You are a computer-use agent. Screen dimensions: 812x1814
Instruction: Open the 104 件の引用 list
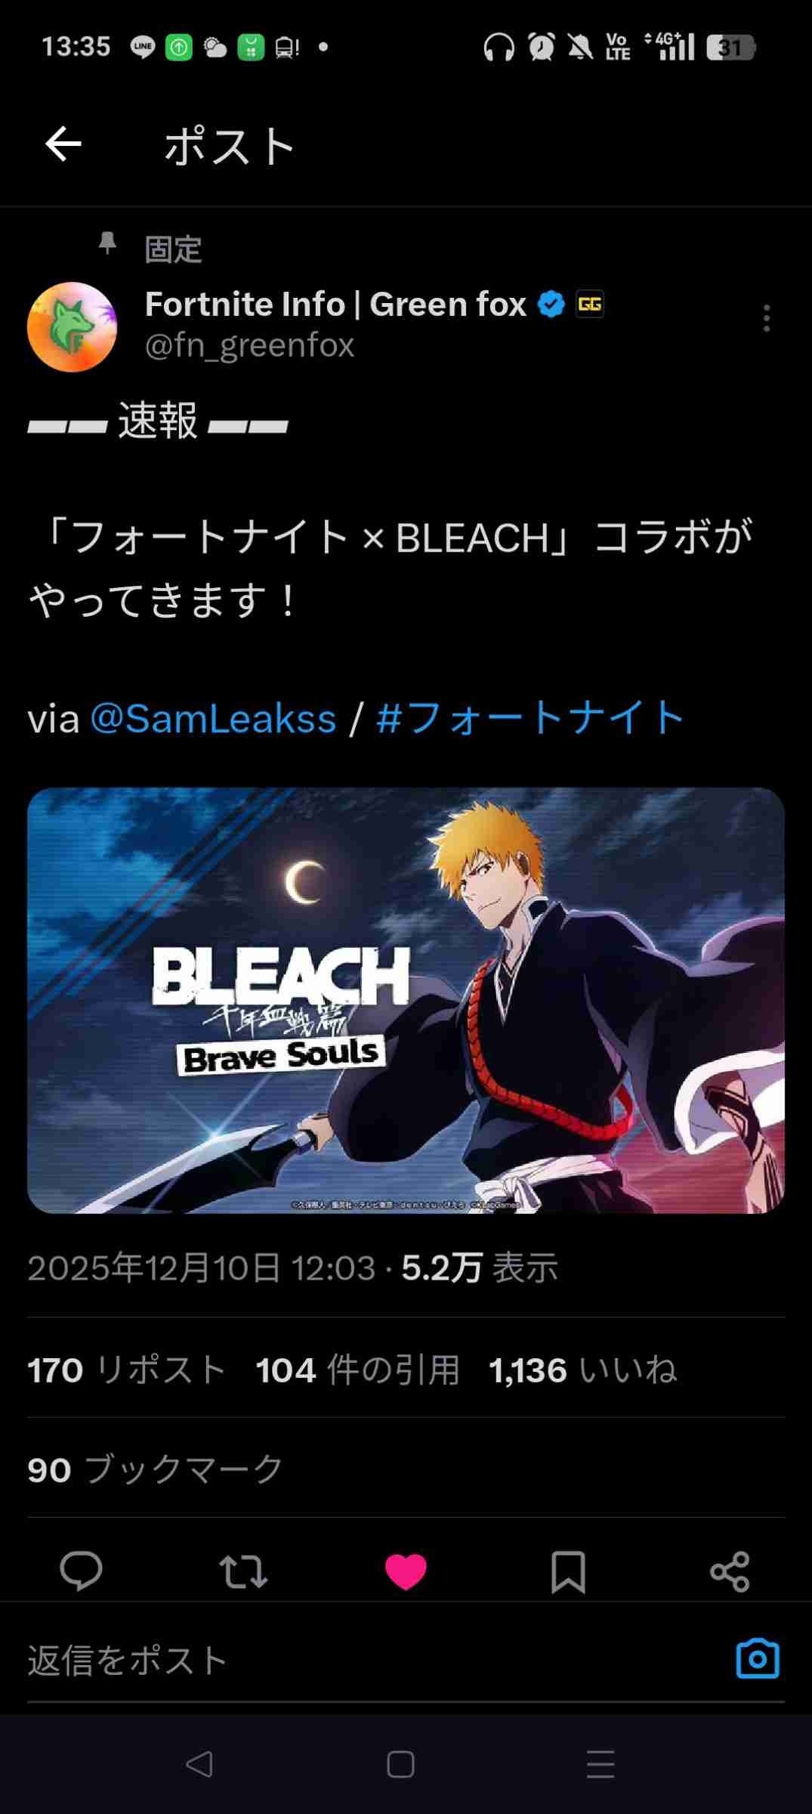point(357,1370)
